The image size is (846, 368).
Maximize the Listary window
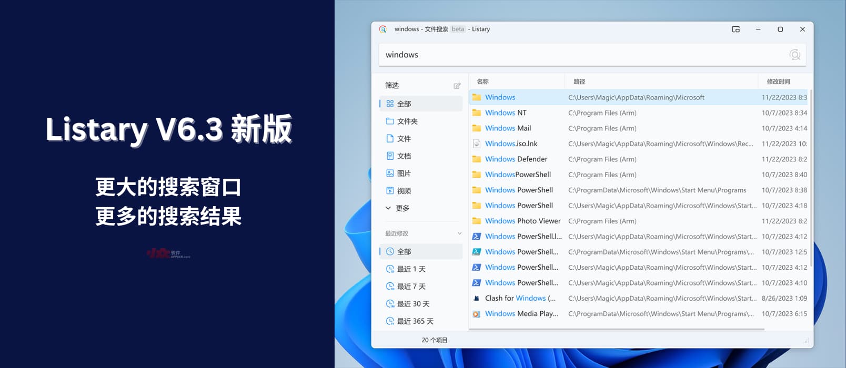(780, 29)
